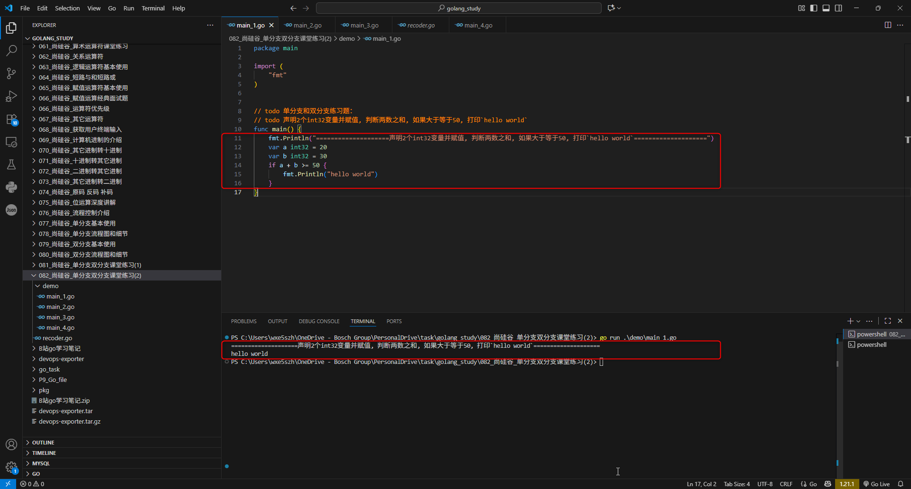The image size is (911, 489).
Task: Open the Remote Explorer view
Action: tap(11, 142)
